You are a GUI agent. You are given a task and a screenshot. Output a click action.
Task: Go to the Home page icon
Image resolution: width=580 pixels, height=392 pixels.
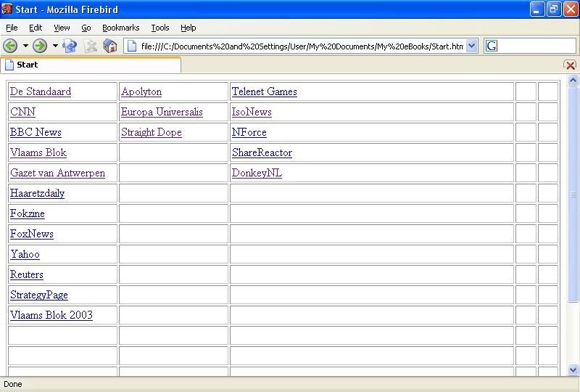(110, 46)
